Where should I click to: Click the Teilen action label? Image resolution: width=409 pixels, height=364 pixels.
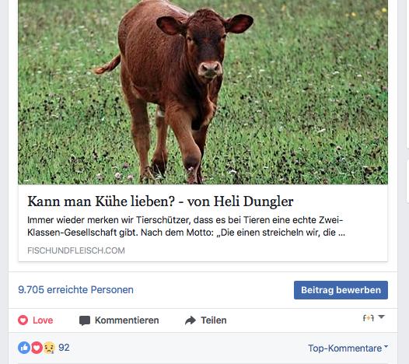pyautogui.click(x=214, y=320)
